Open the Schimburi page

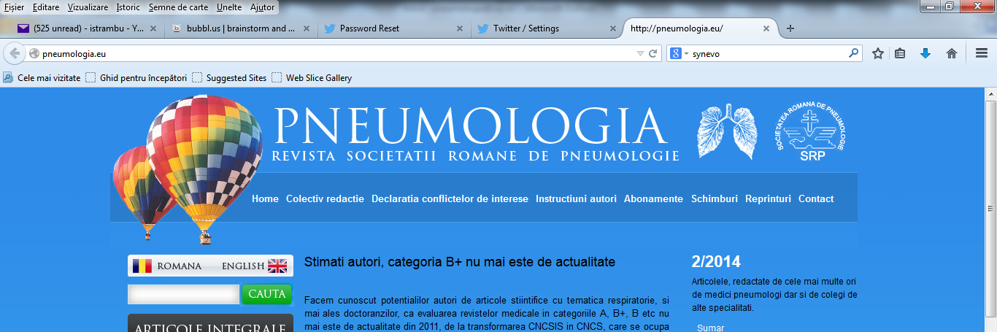click(715, 198)
